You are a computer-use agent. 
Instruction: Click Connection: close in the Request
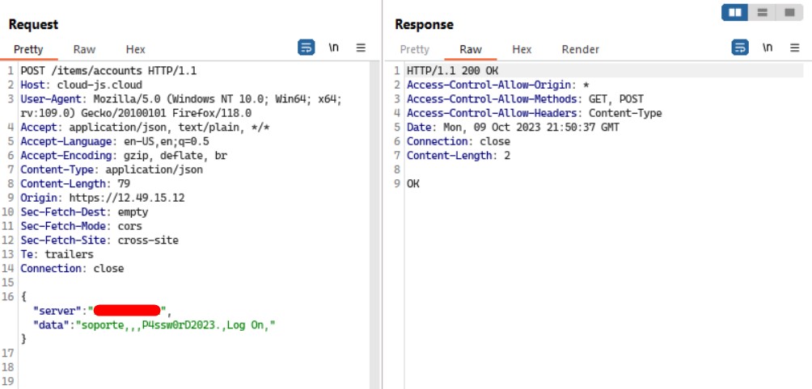[73, 269]
